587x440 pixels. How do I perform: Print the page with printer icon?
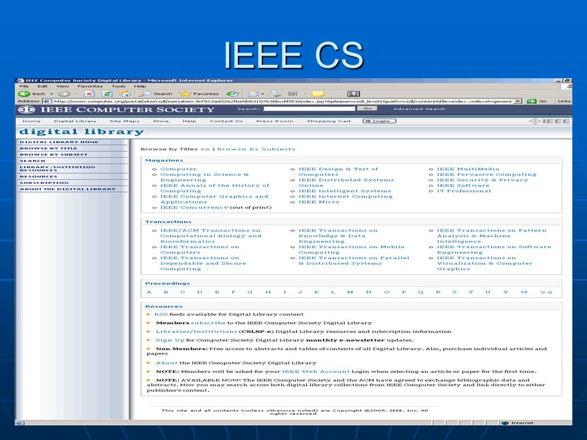click(x=275, y=94)
